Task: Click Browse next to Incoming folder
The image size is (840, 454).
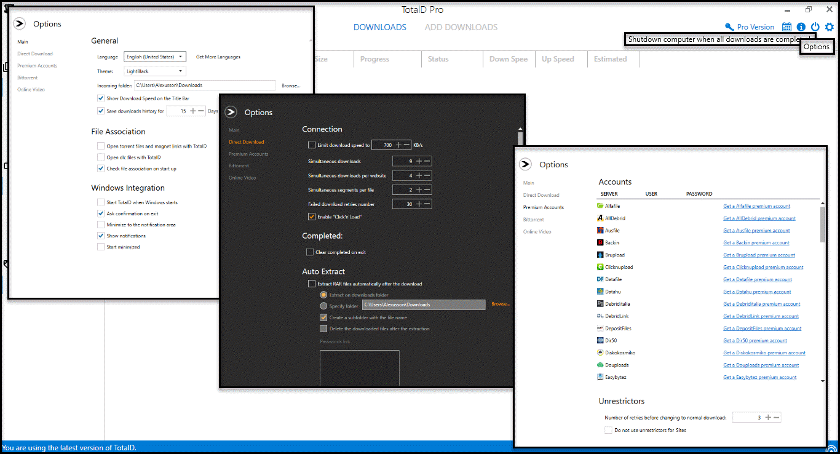Action: coord(291,86)
